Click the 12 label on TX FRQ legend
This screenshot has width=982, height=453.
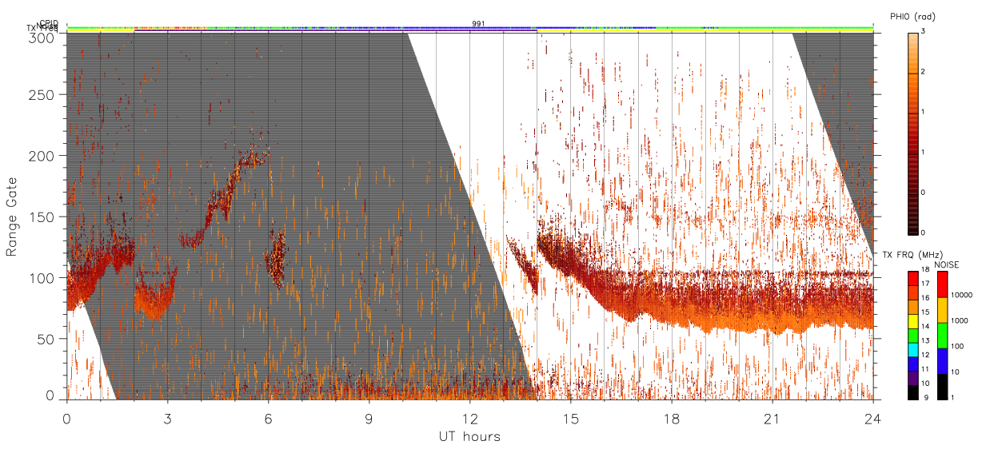tap(926, 356)
